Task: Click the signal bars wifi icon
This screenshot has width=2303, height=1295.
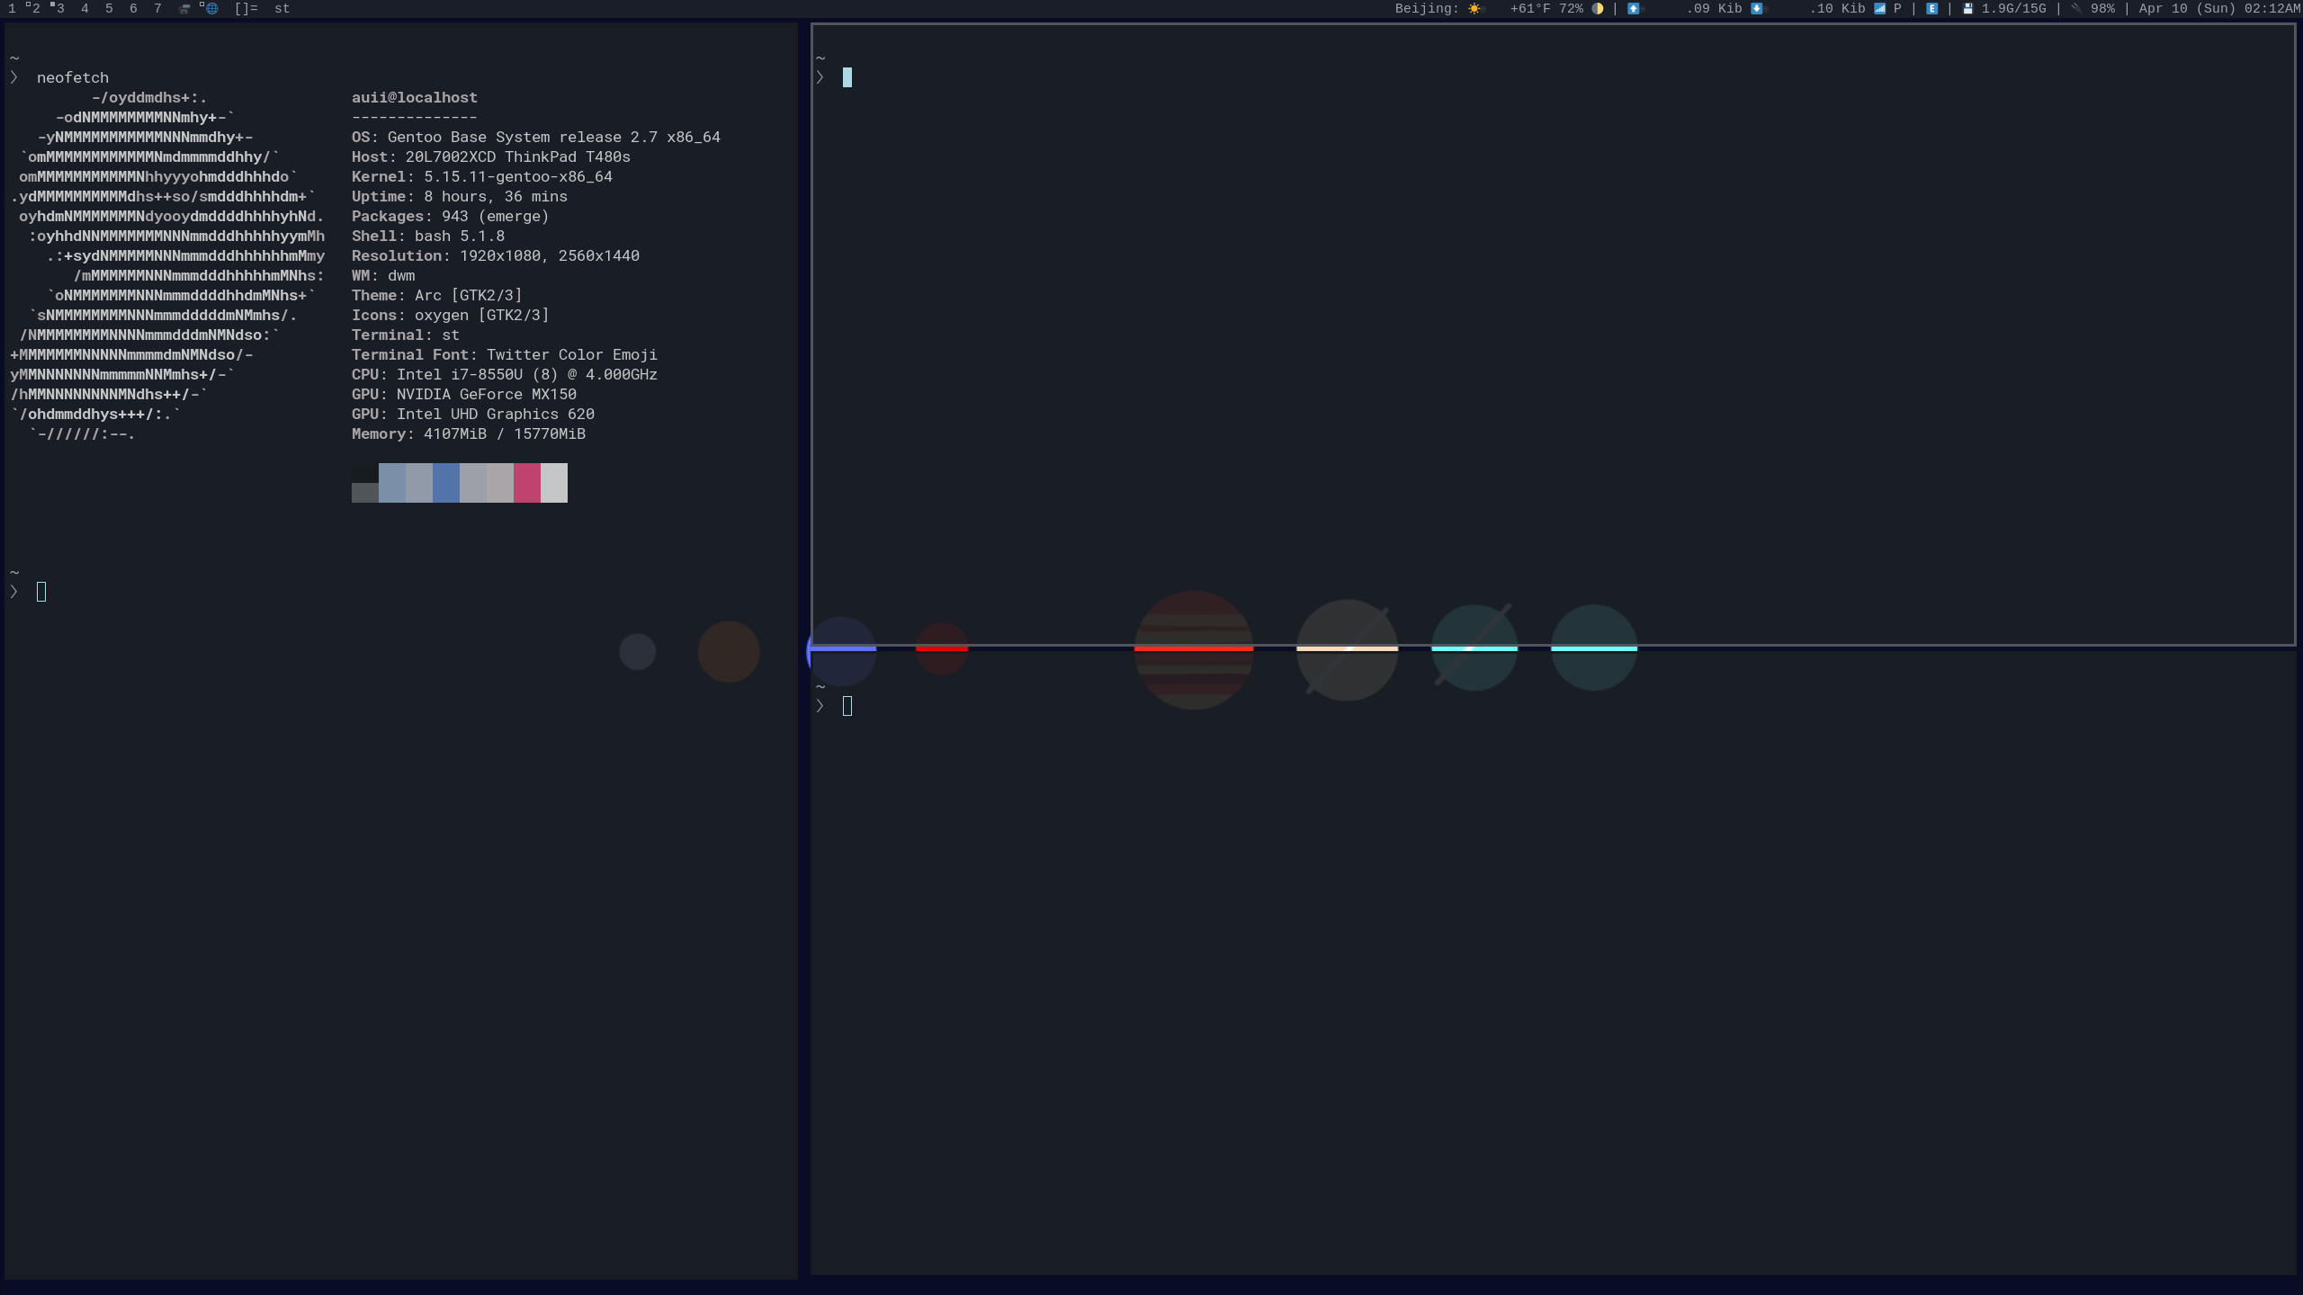Action: 1879,9
